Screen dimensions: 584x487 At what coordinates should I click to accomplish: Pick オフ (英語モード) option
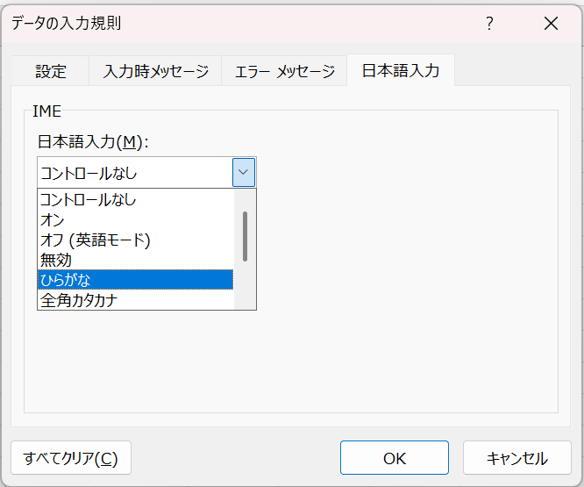136,240
